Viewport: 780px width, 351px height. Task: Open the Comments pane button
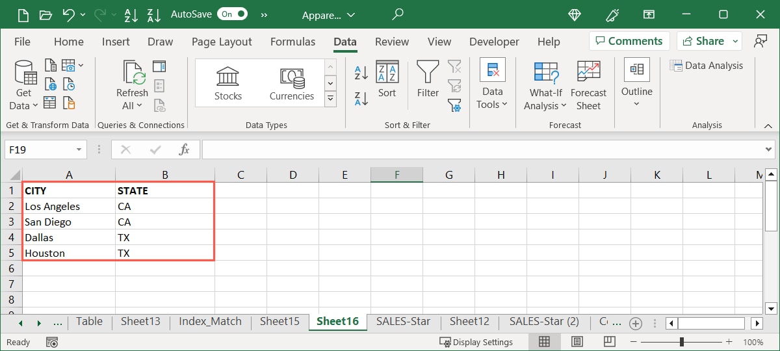629,41
